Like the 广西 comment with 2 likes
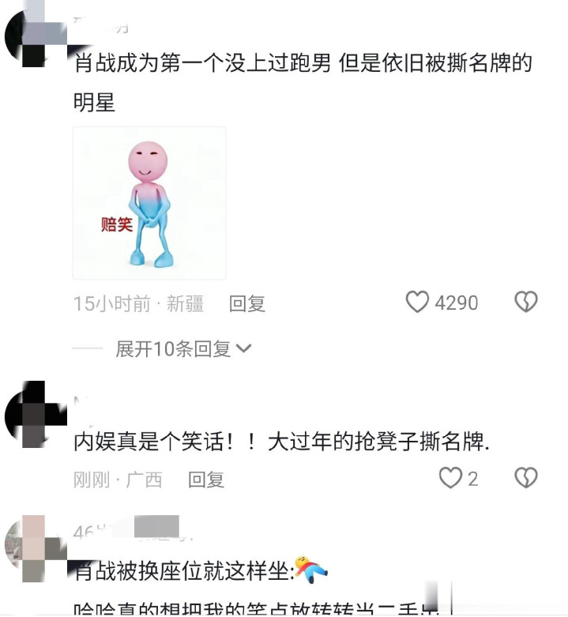 [450, 478]
